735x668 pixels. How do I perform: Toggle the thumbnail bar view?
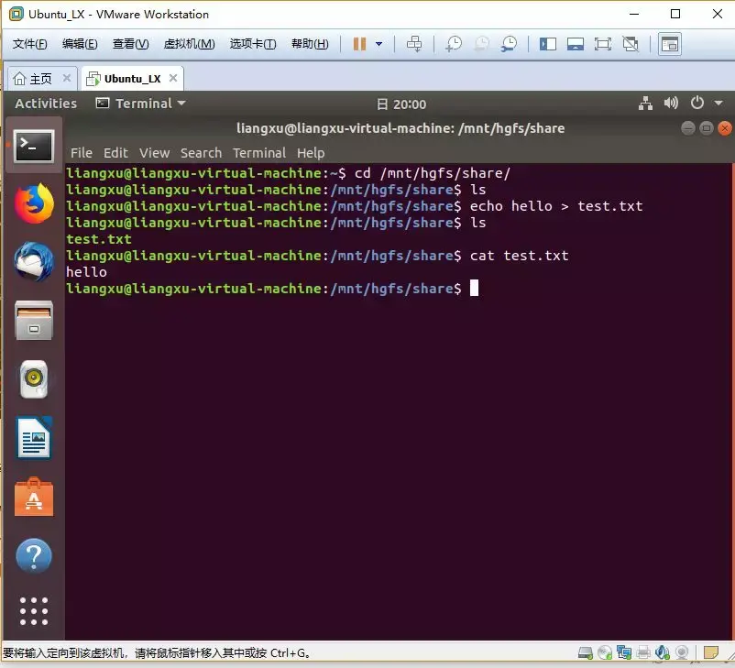576,44
